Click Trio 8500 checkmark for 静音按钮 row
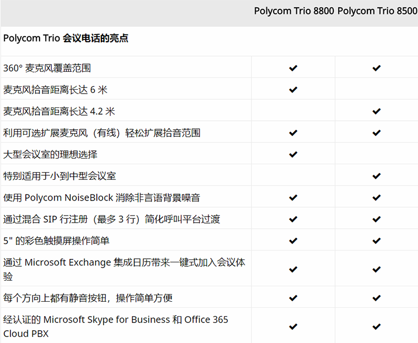 tap(376, 298)
